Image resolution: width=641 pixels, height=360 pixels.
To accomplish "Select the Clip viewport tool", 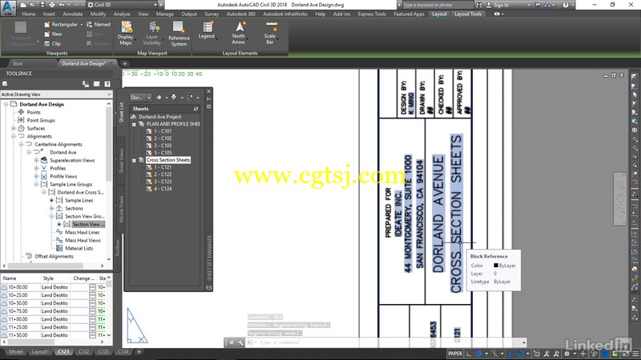I will pos(52,43).
